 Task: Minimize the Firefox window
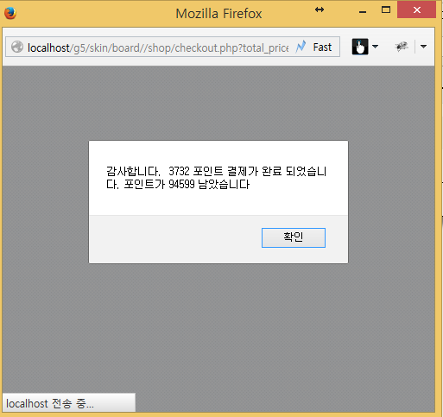pyautogui.click(x=363, y=11)
